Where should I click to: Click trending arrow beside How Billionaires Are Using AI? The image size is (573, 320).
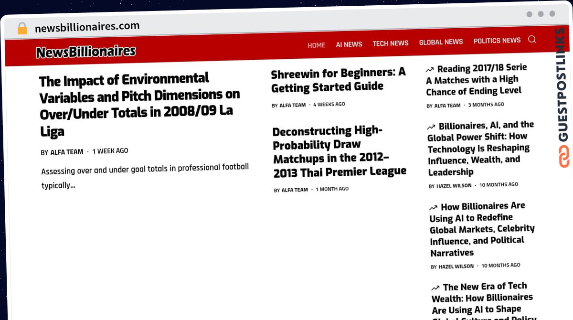point(433,208)
